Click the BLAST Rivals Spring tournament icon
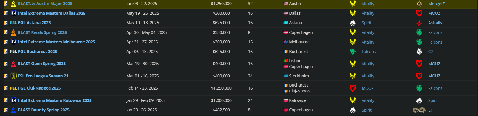 13,32
